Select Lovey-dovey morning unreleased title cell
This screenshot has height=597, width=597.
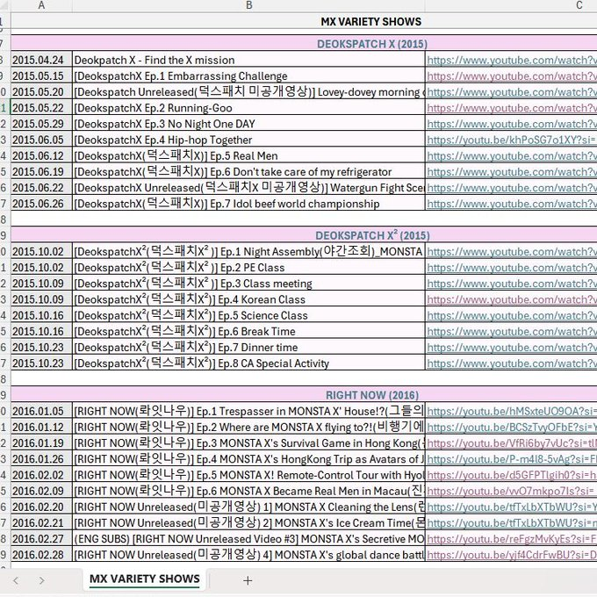[248, 92]
